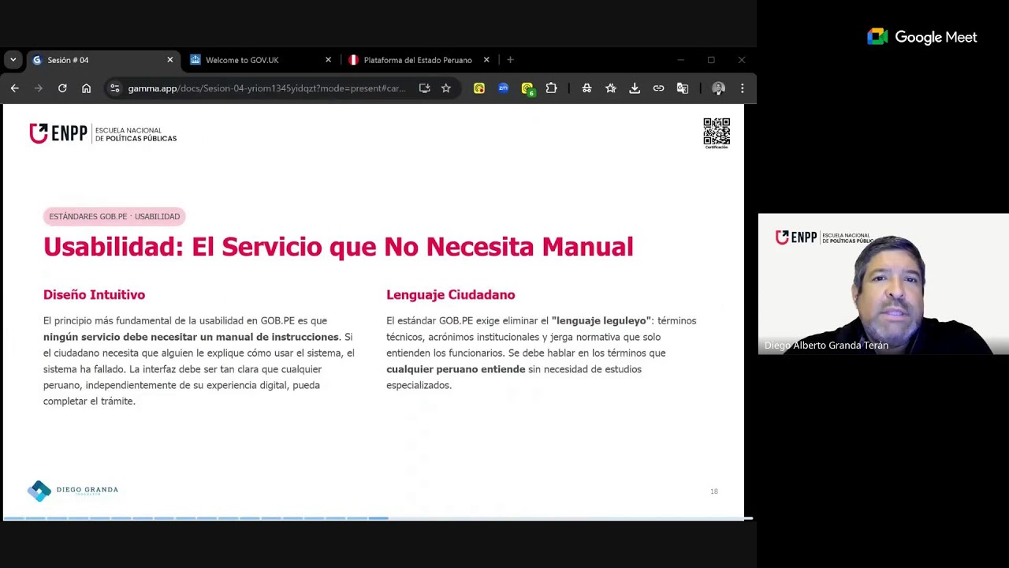Close the Plataforma del Estado Peruano tab
The width and height of the screenshot is (1009, 568).
coord(486,60)
